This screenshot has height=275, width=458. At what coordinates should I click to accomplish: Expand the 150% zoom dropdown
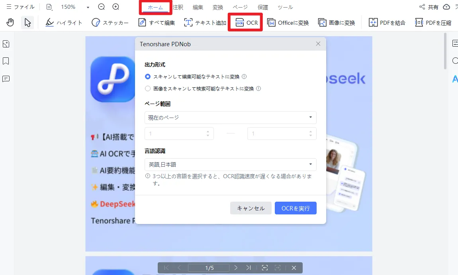point(88,7)
